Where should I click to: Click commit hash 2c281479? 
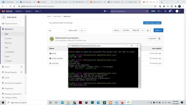[152, 38]
